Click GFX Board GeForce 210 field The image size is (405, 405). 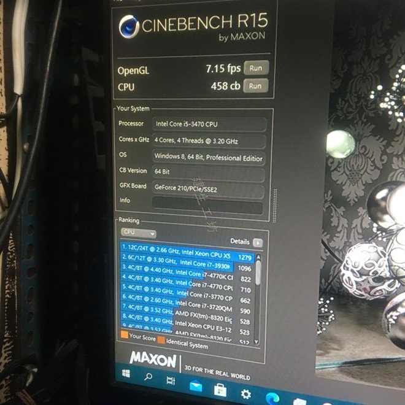[208, 189]
